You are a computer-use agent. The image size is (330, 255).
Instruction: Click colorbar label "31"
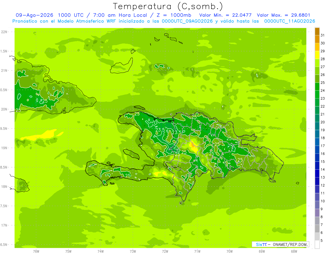tap(323, 35)
